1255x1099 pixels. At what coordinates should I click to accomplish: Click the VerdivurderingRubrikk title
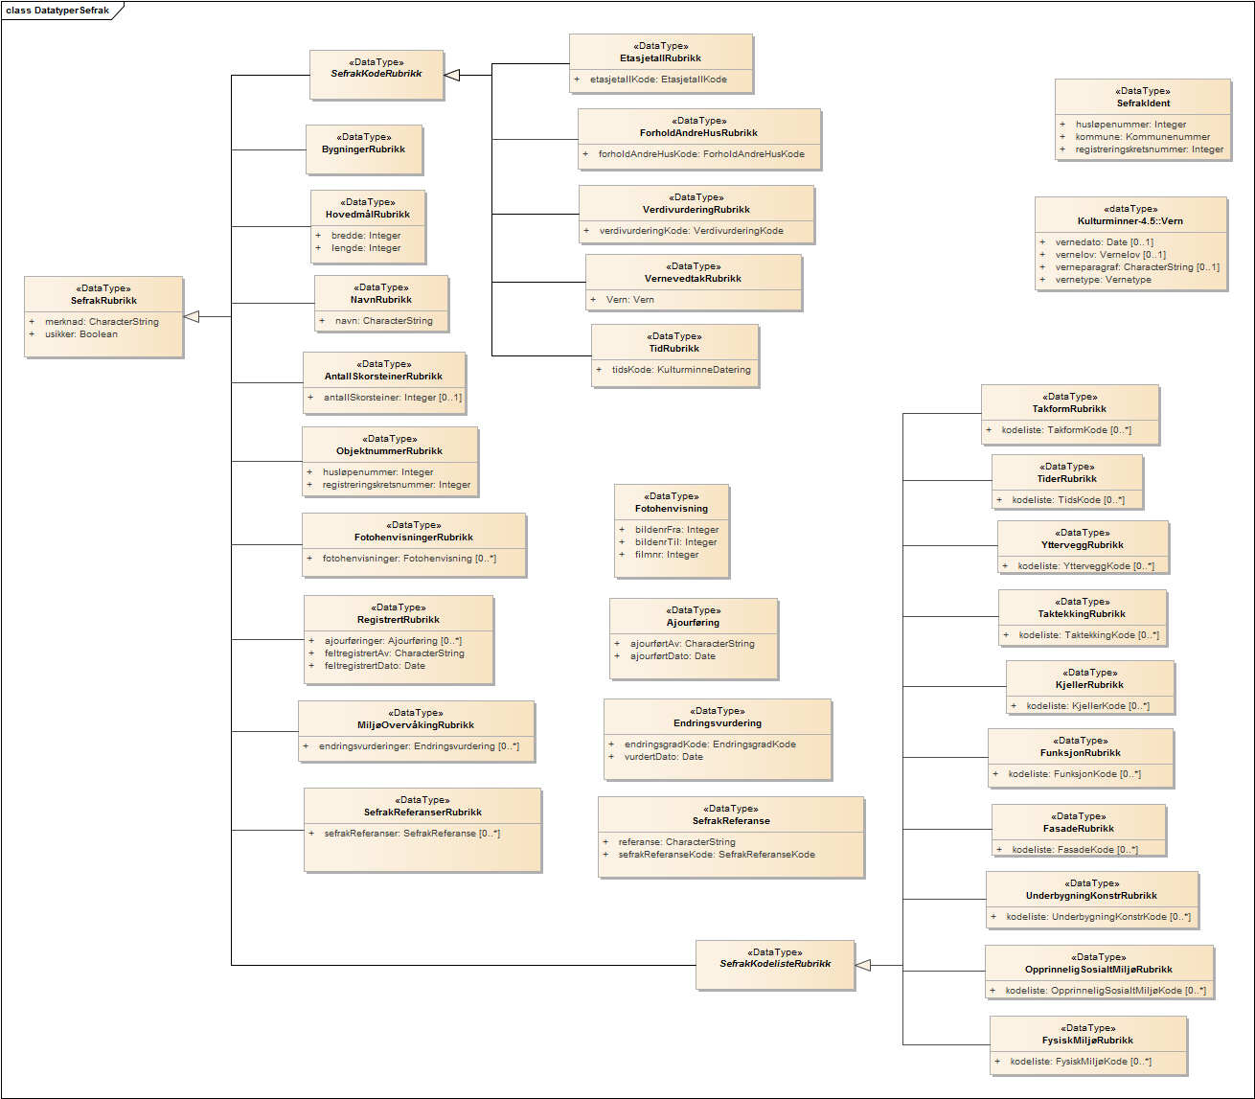696,210
